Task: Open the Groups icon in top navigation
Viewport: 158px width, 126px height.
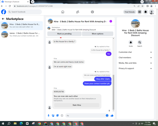Action: (92, 12)
